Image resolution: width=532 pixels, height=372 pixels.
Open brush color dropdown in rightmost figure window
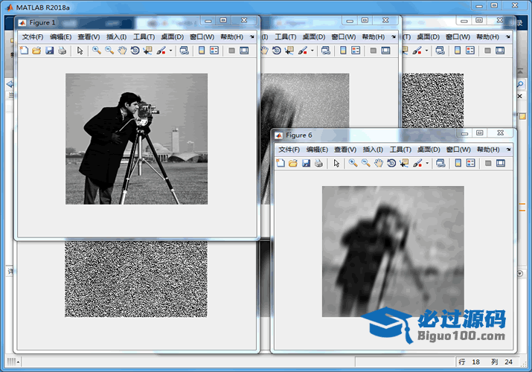426,51
